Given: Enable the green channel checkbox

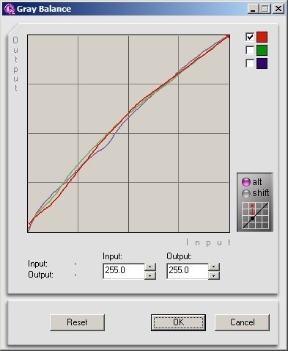Looking at the screenshot, I should pos(250,50).
